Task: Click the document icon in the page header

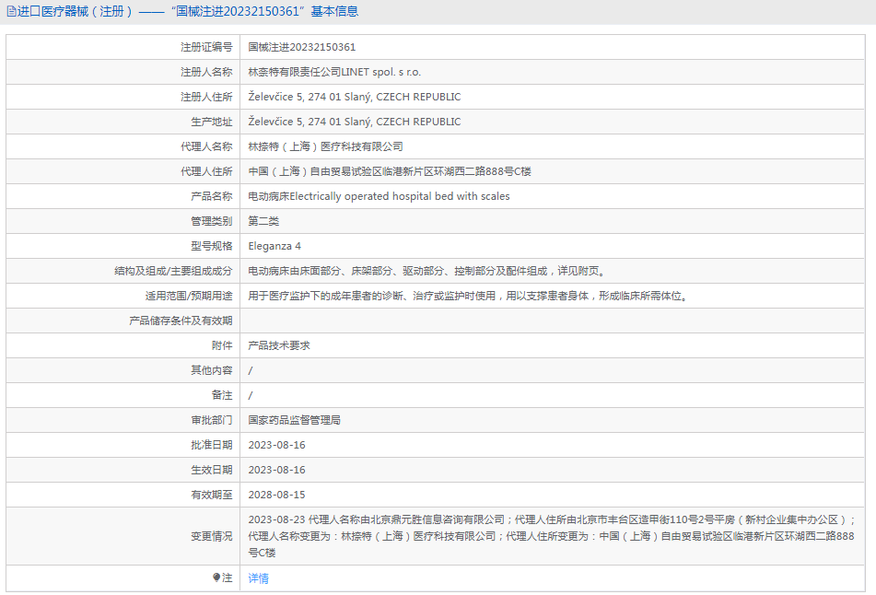Action: click(11, 11)
